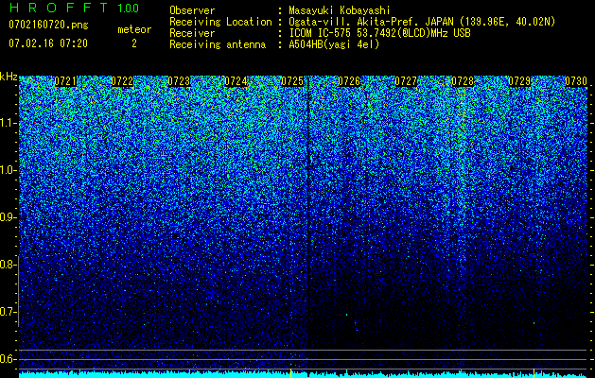The image size is (595, 378).
Task: Click the 0721 time marker
Action: coord(65,81)
